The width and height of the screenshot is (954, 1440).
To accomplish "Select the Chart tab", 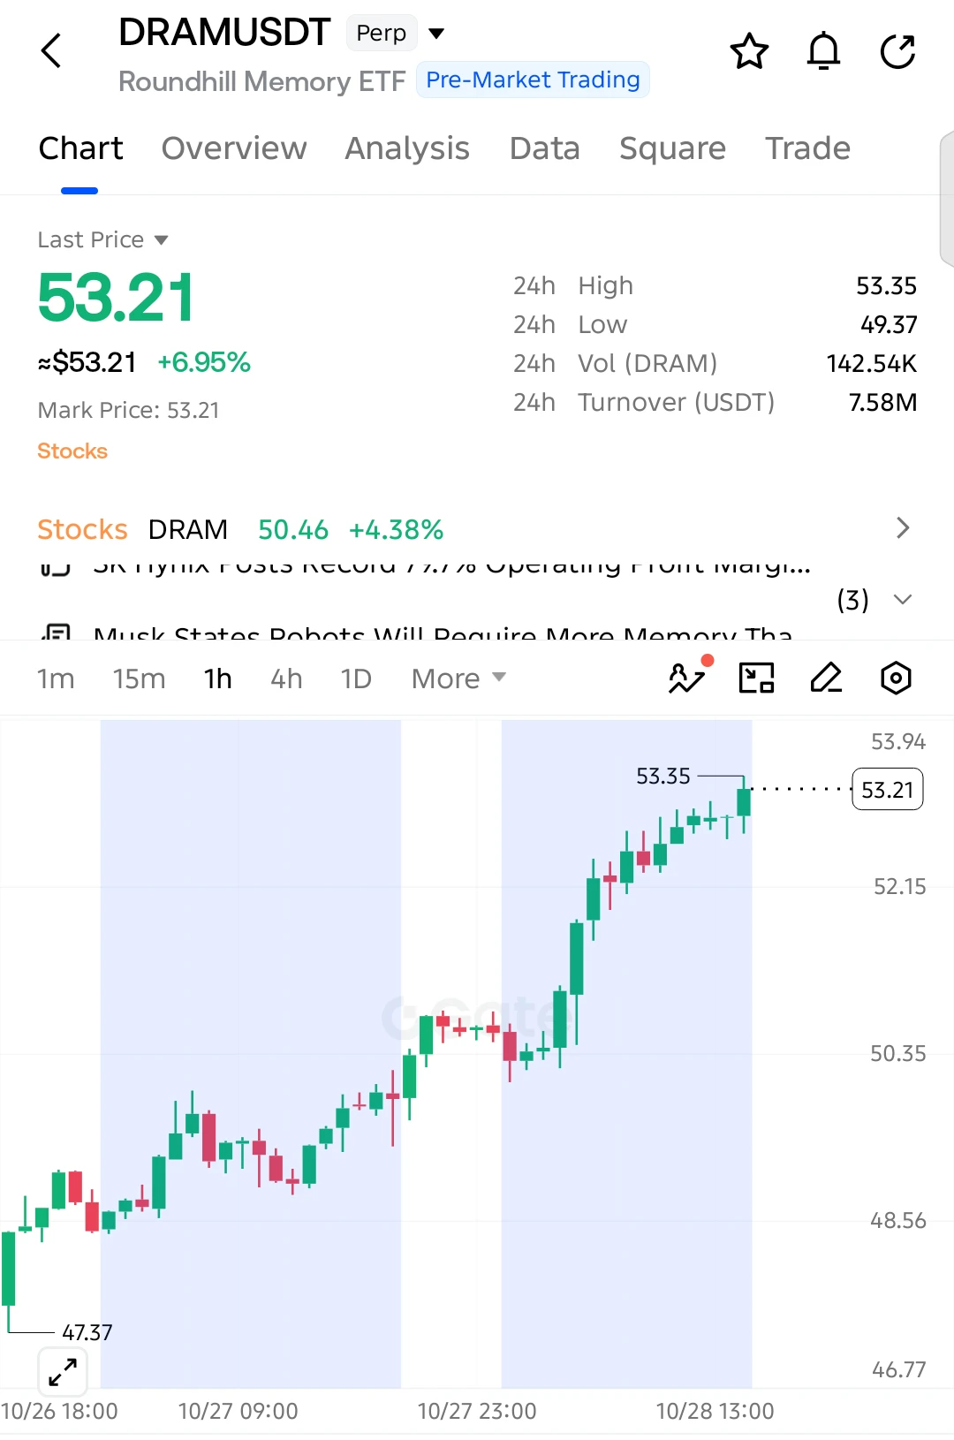I will [x=80, y=148].
